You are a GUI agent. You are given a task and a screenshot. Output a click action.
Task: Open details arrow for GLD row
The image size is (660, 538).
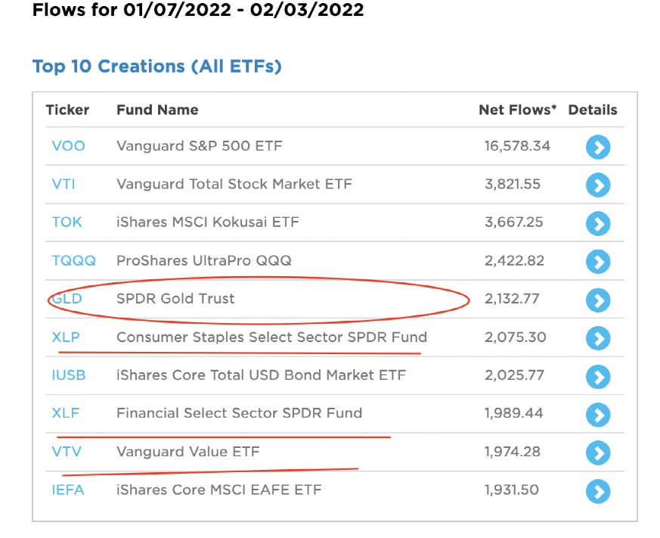pos(598,300)
